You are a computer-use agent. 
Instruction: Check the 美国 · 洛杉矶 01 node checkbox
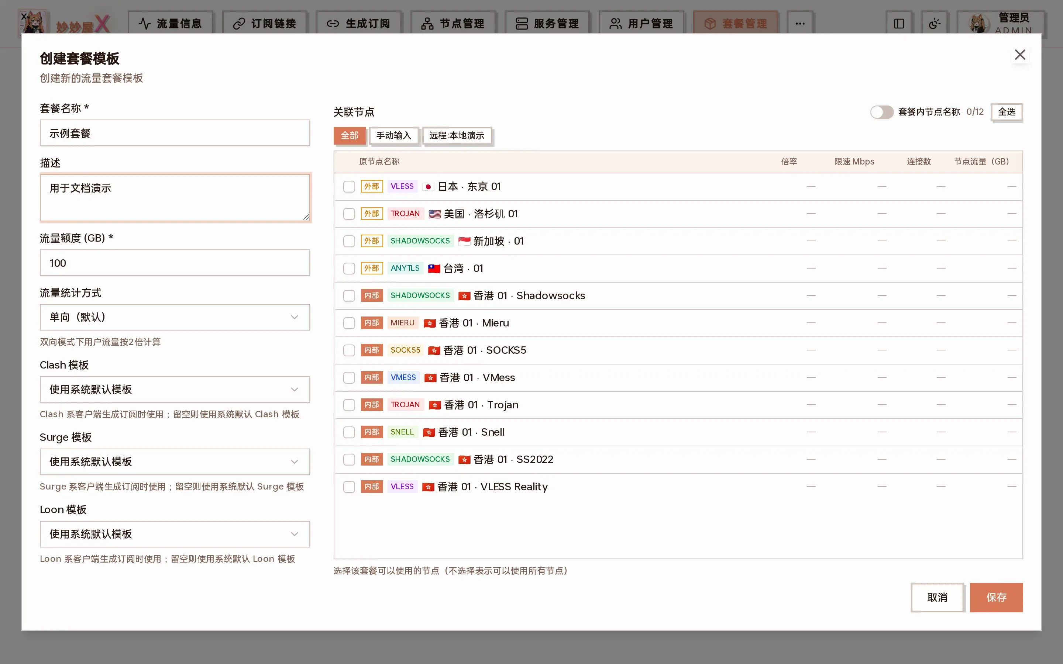tap(349, 214)
